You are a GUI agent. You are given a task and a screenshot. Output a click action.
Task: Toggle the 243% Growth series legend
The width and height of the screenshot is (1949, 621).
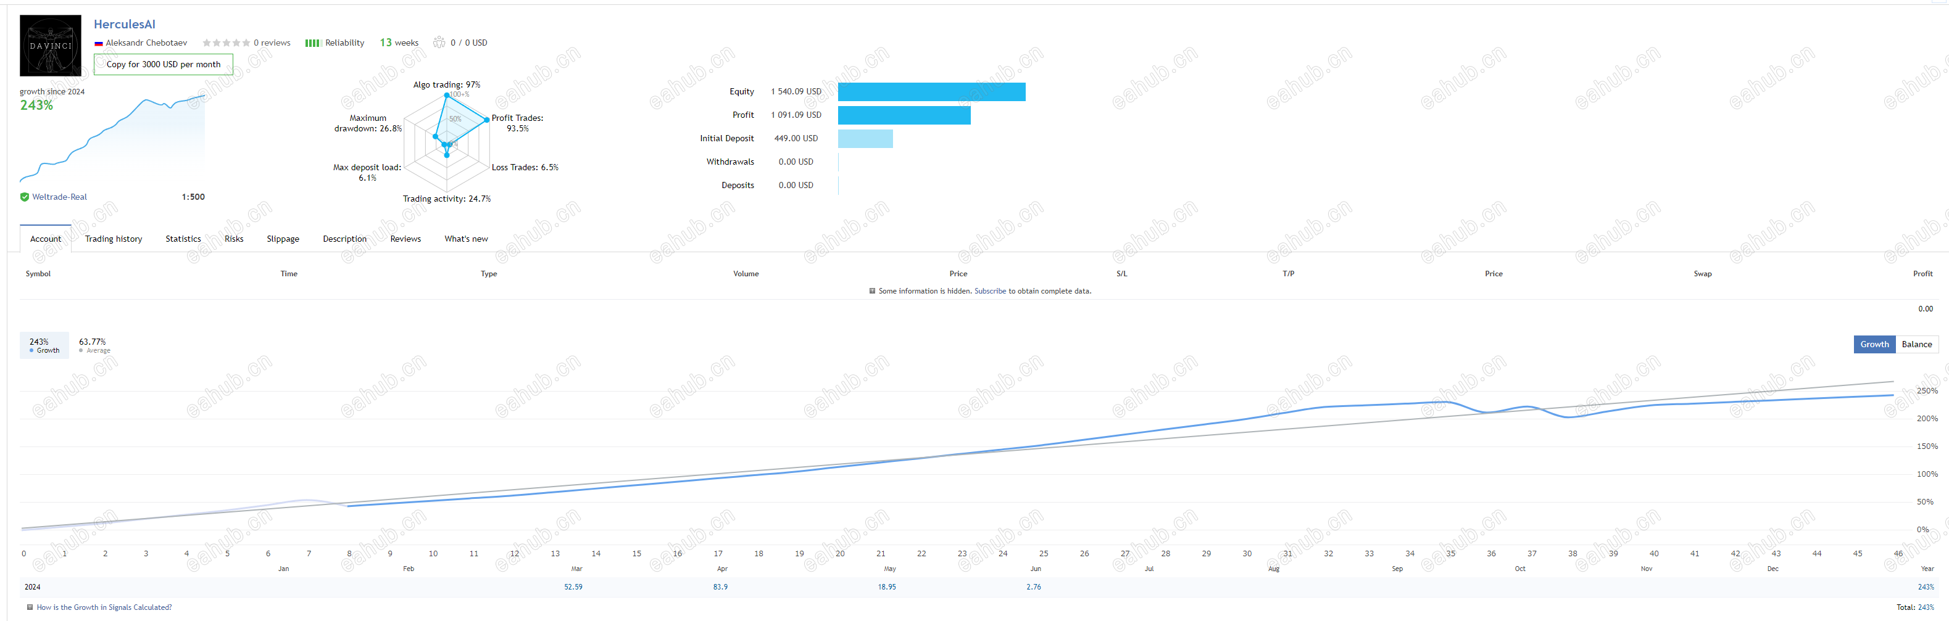click(44, 345)
